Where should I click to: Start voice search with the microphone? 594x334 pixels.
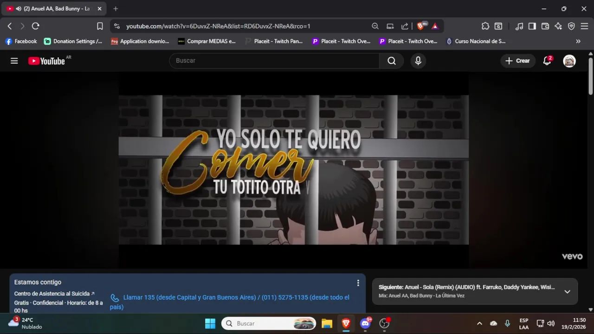(418, 61)
